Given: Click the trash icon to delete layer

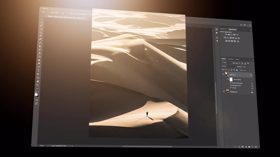Looking at the screenshot, I should pyautogui.click(x=256, y=147).
